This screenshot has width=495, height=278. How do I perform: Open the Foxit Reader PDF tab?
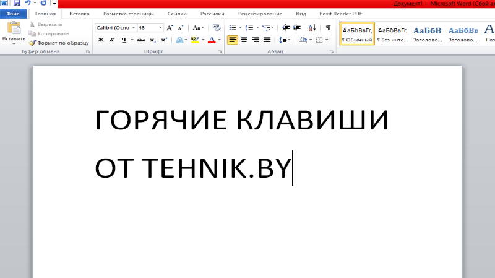point(341,14)
